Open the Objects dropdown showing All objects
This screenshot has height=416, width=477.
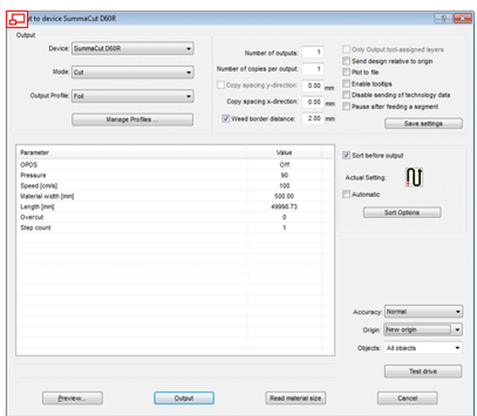coord(424,348)
